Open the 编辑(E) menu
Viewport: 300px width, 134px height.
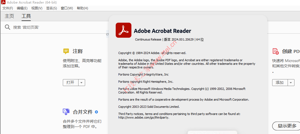click(x=22, y=8)
